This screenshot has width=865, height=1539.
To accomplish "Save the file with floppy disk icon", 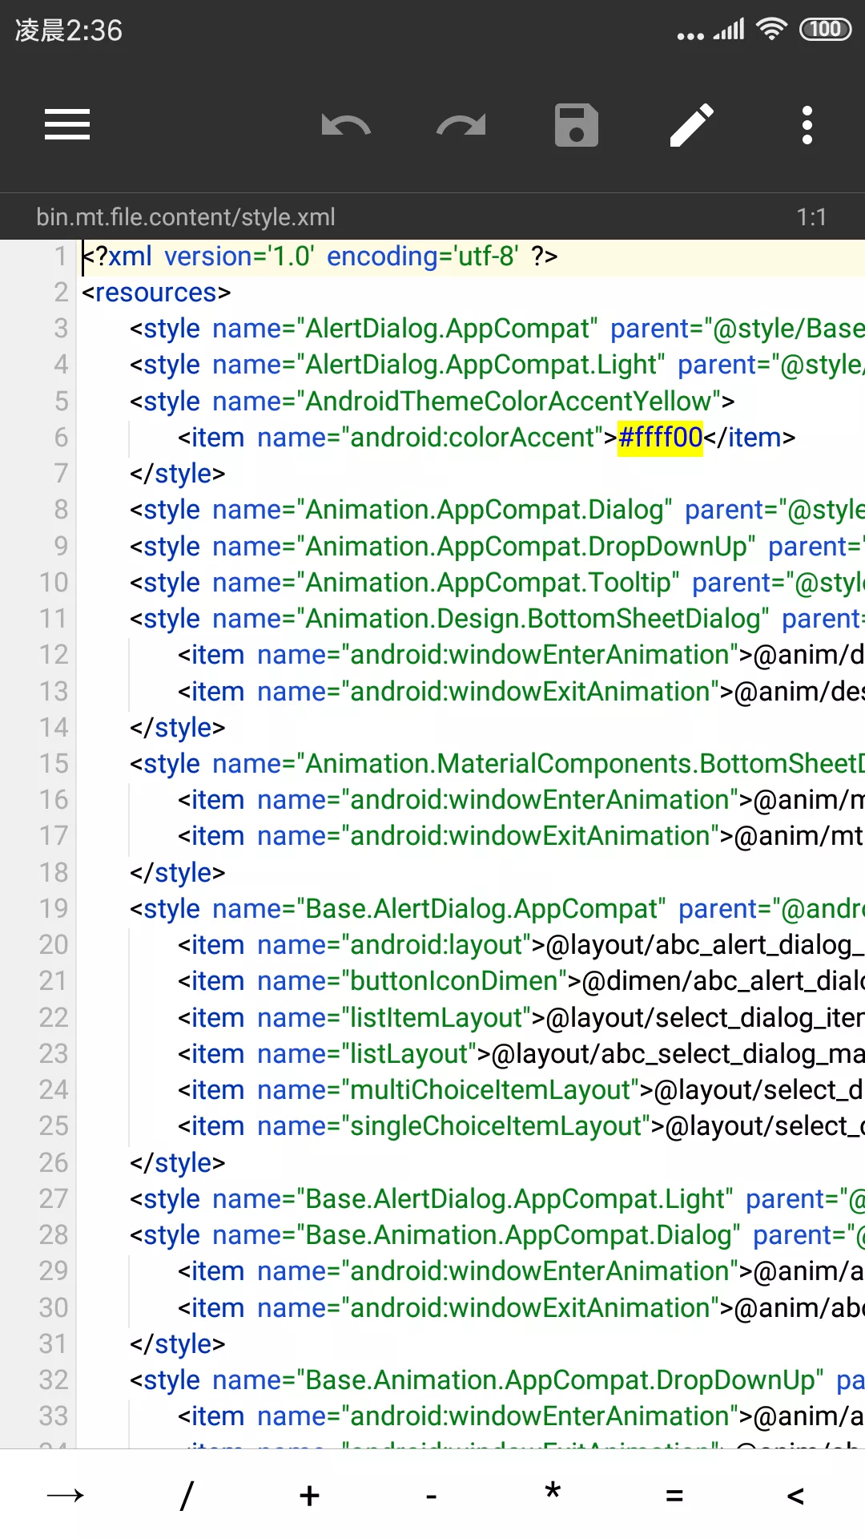I will [577, 125].
